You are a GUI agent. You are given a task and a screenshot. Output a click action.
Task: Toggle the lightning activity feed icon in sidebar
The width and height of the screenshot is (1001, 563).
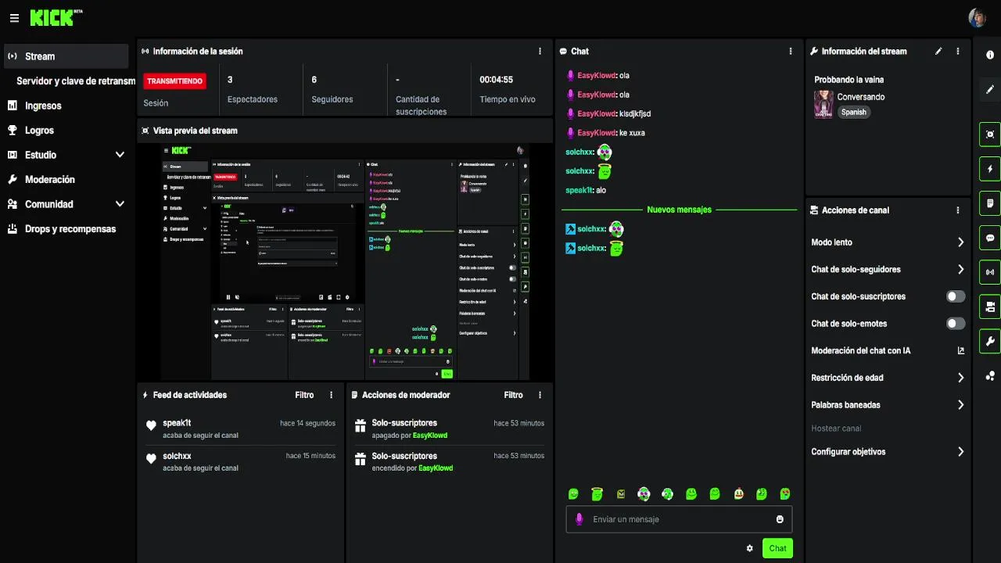[990, 169]
